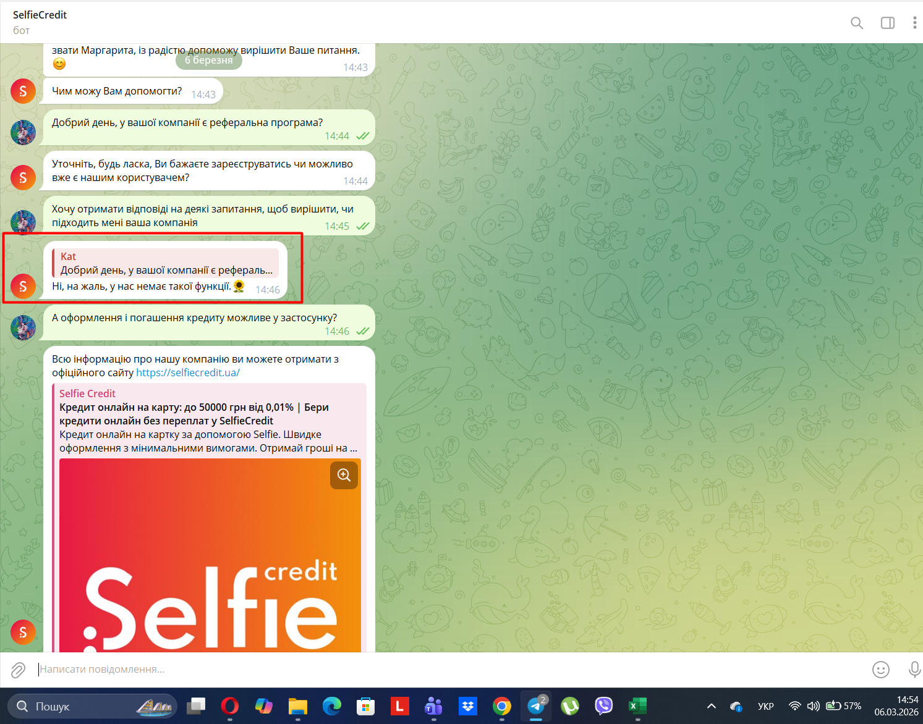Open Task View on the taskbar

point(196,705)
